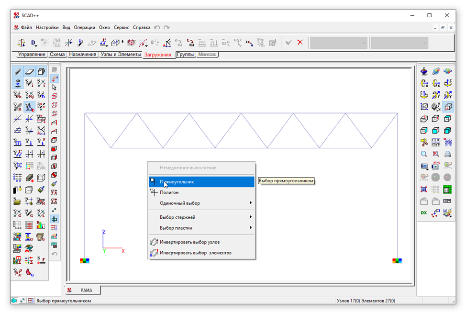Screen dimensions: 466x313
Task: Toggle the highlighted cube projection icon
Action: point(447,107)
